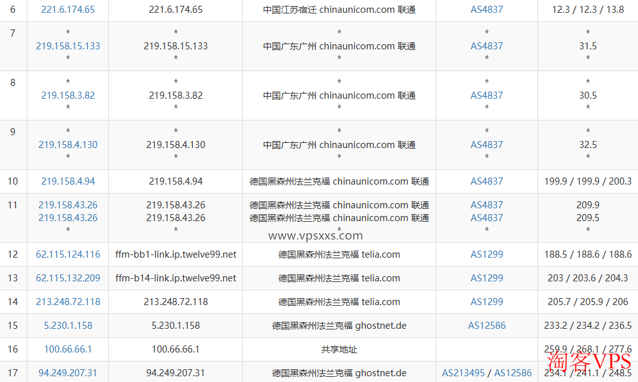Select 德国黑森州法兰克福 chinaunicom.com location in hop 10
638x382 pixels.
tap(339, 181)
